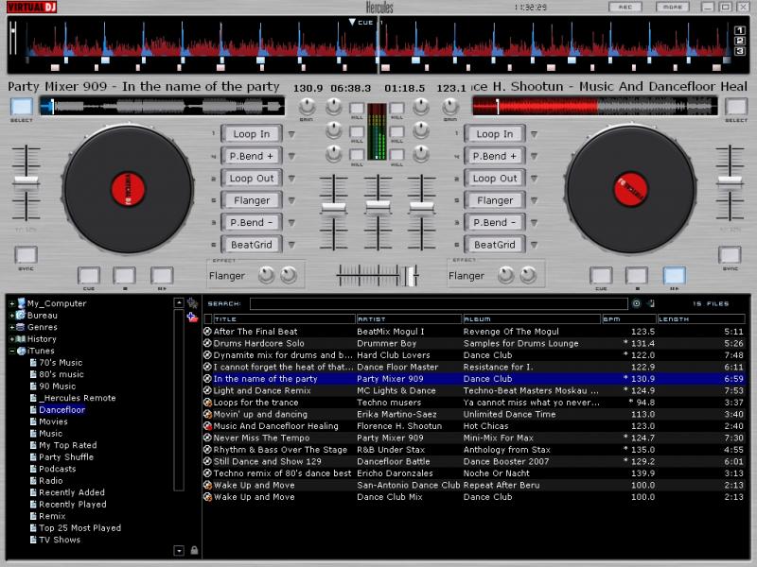Toggle the left deck's middle Kill button
Viewport: 757px width, 567px height.
(357, 131)
